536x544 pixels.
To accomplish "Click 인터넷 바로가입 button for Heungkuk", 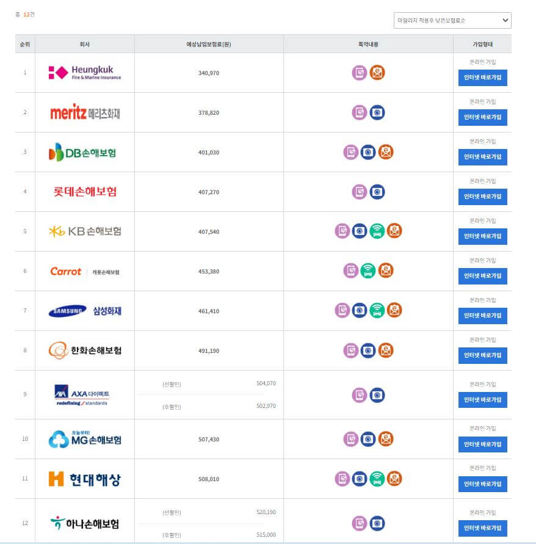I will 483,78.
